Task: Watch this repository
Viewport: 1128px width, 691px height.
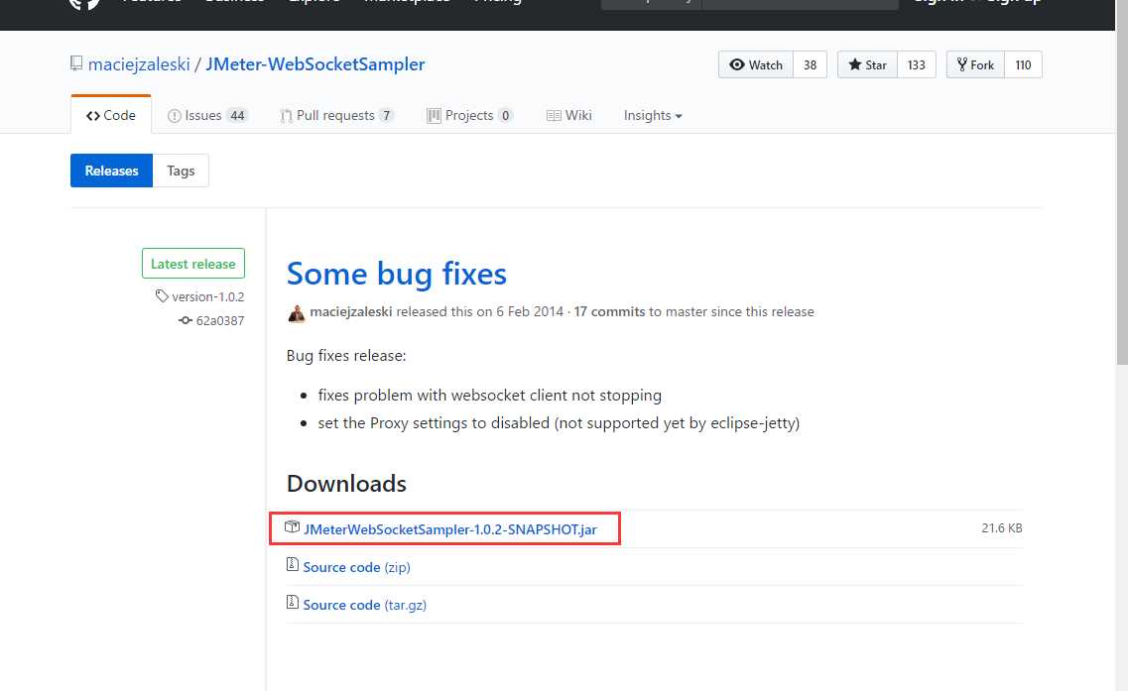Action: 756,64
